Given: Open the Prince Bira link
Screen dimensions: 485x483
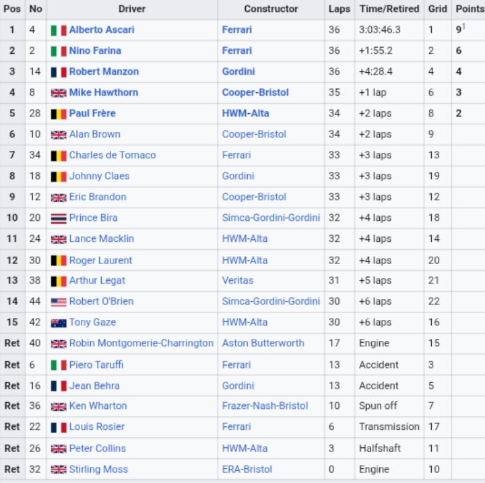Looking at the screenshot, I should [94, 218].
